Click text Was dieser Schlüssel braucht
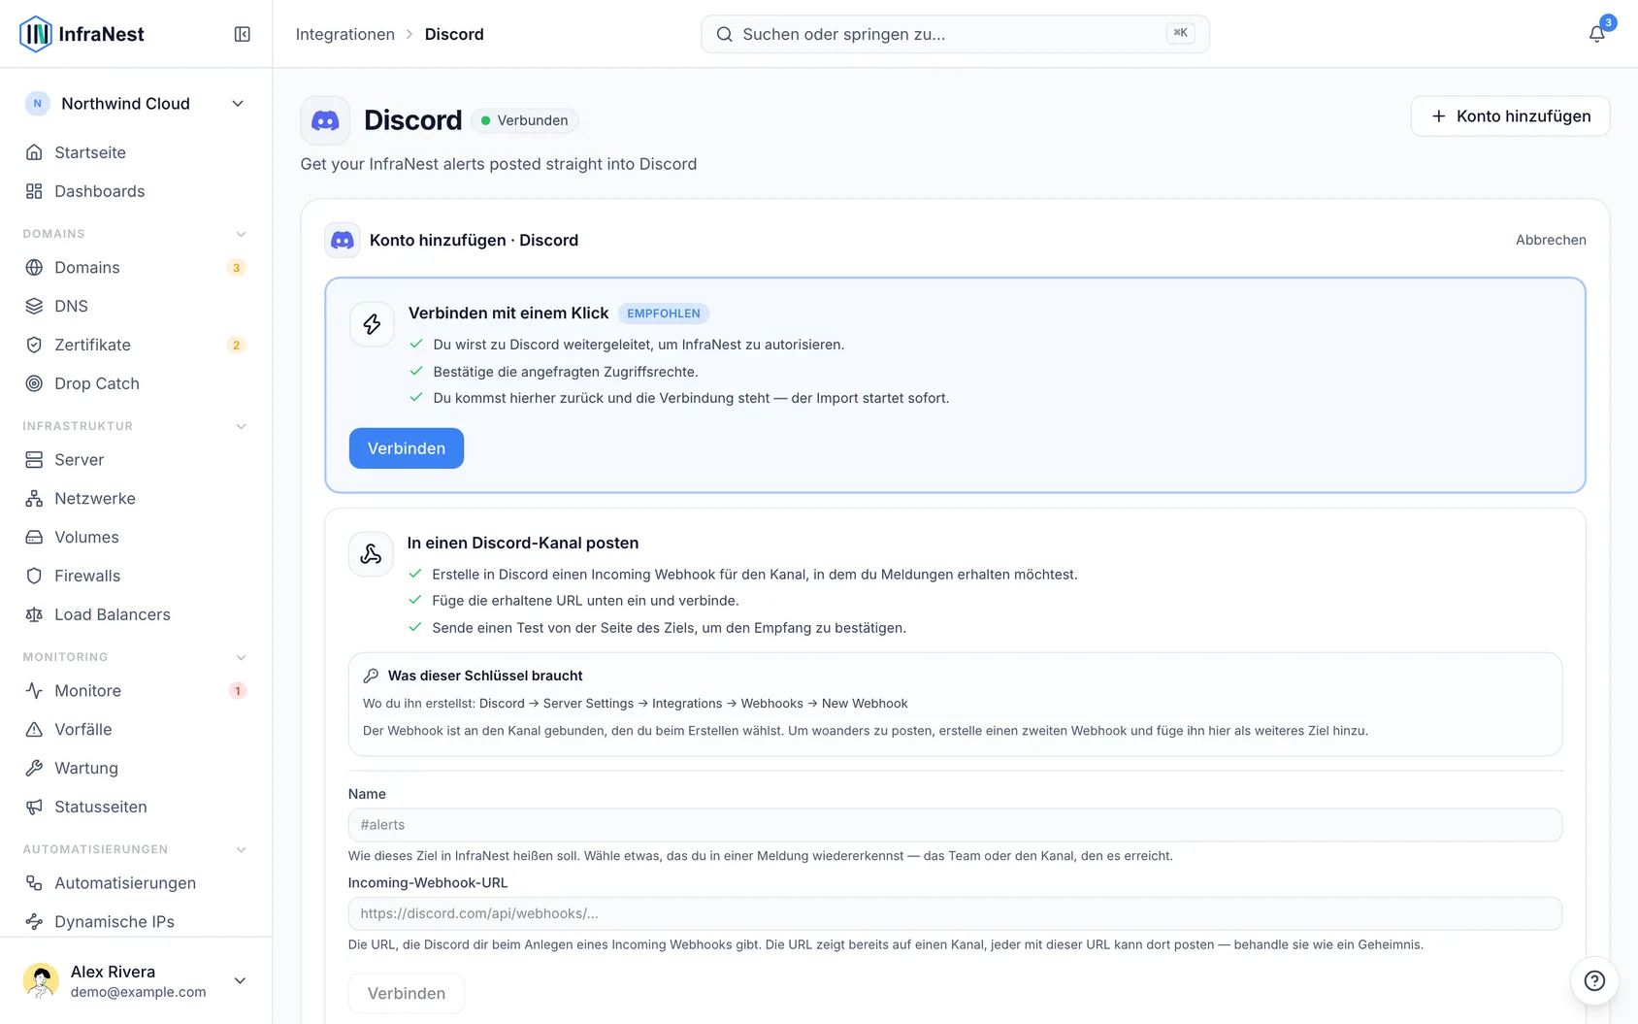Image resolution: width=1638 pixels, height=1024 pixels. click(485, 676)
